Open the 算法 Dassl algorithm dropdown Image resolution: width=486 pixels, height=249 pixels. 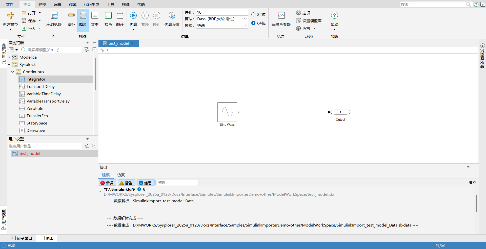tap(245, 19)
